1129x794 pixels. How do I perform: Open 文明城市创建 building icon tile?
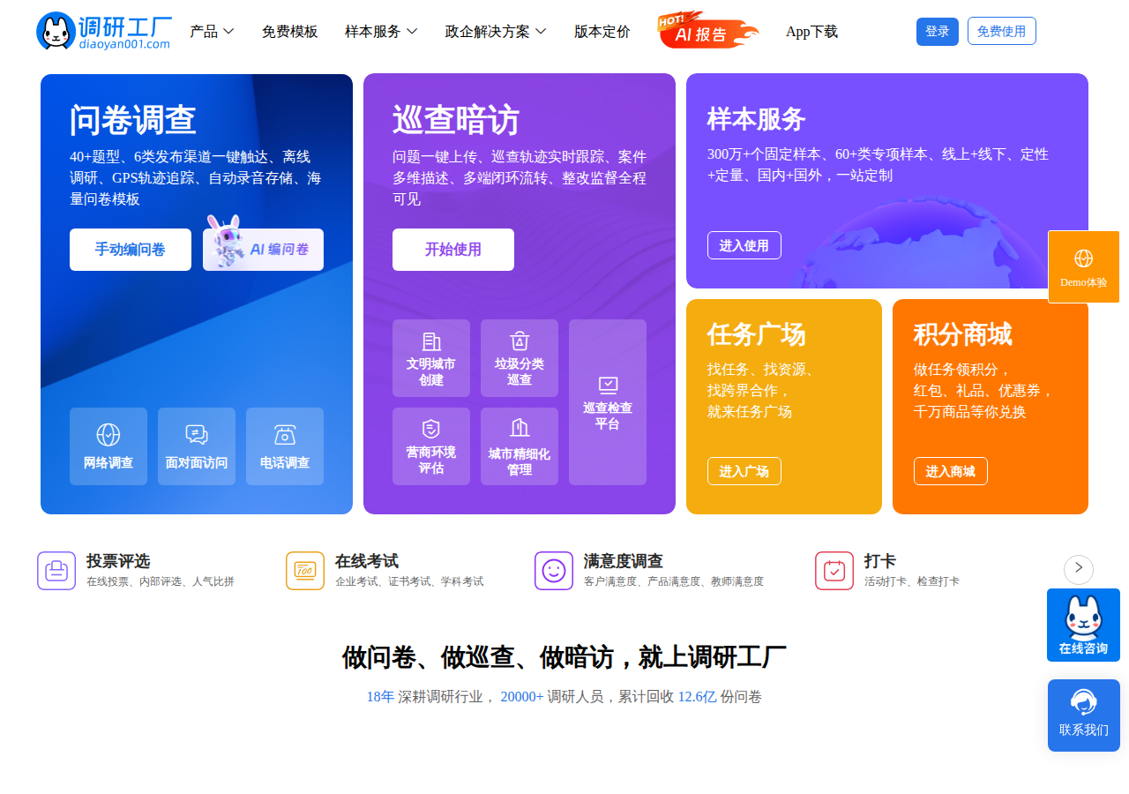coord(431,358)
